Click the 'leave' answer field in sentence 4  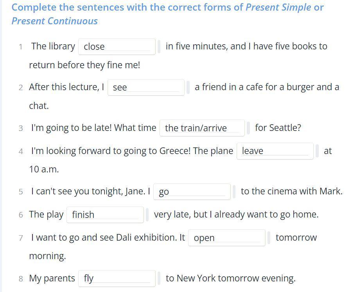(x=275, y=151)
